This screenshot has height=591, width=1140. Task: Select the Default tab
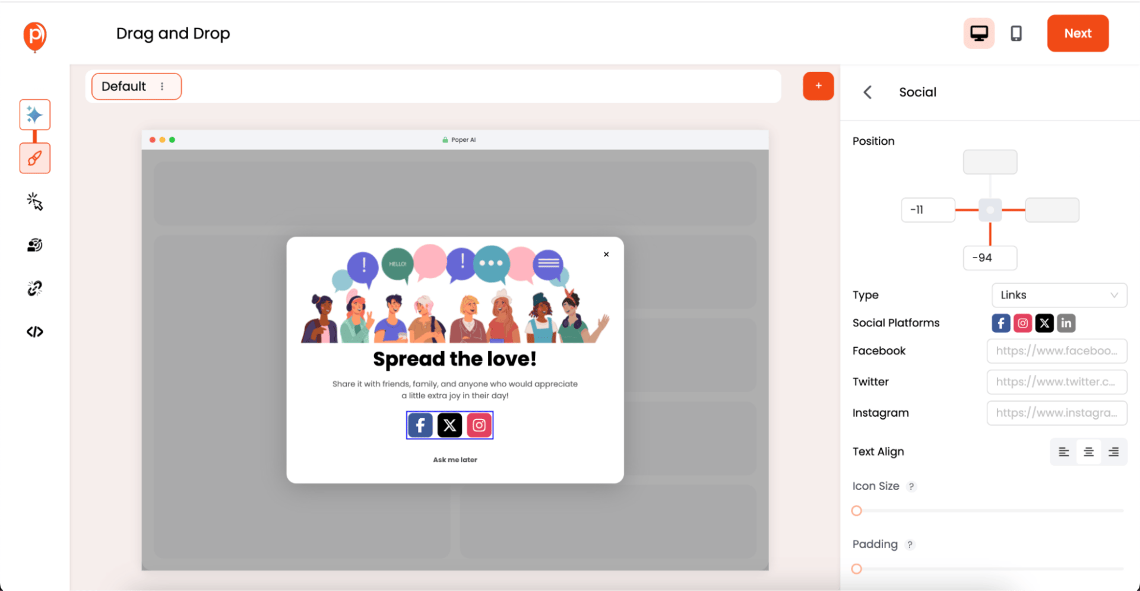(124, 87)
